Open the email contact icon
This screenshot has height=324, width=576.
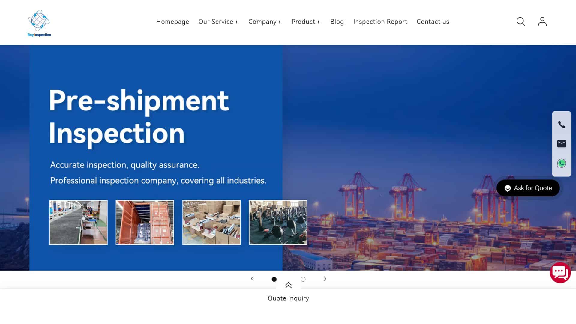click(x=561, y=143)
